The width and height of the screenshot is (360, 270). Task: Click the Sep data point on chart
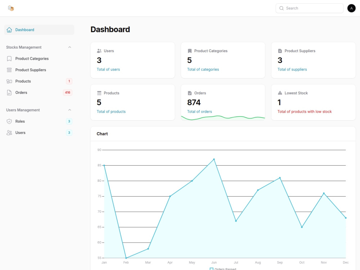coord(280,178)
